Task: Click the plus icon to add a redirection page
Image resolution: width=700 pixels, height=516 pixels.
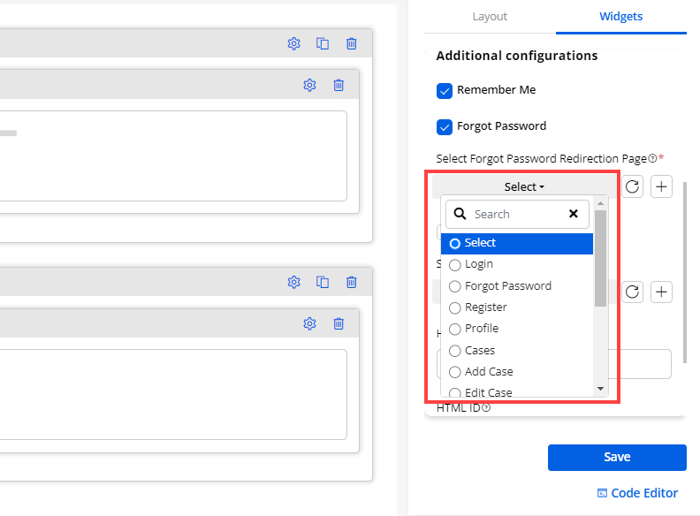Action: 662,186
